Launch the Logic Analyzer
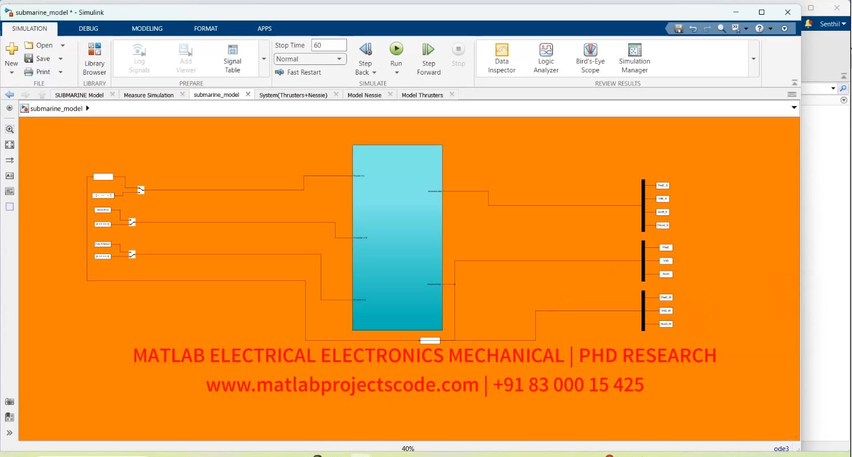852x457 pixels. 546,57
